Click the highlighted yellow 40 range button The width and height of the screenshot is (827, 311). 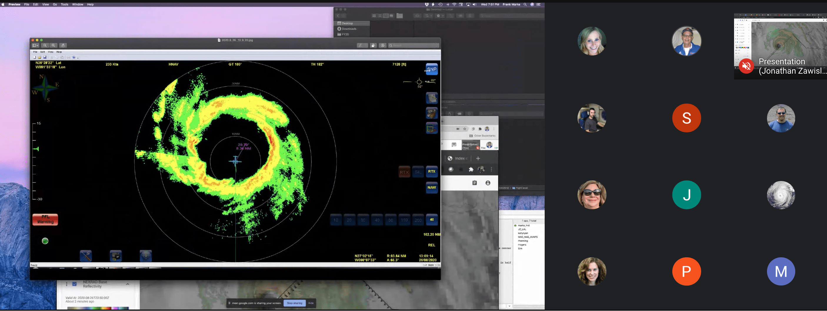(x=432, y=220)
